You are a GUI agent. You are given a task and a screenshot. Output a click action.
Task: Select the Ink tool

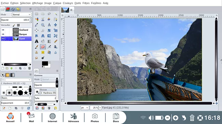pos(55,47)
